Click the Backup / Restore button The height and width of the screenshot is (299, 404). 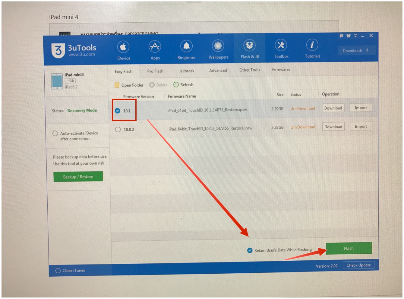pos(78,177)
